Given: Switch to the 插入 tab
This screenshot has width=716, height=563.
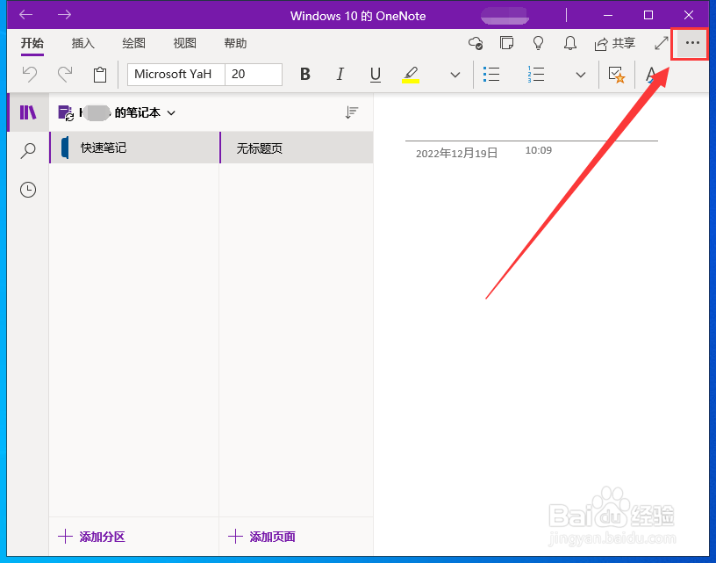Looking at the screenshot, I should coord(83,43).
